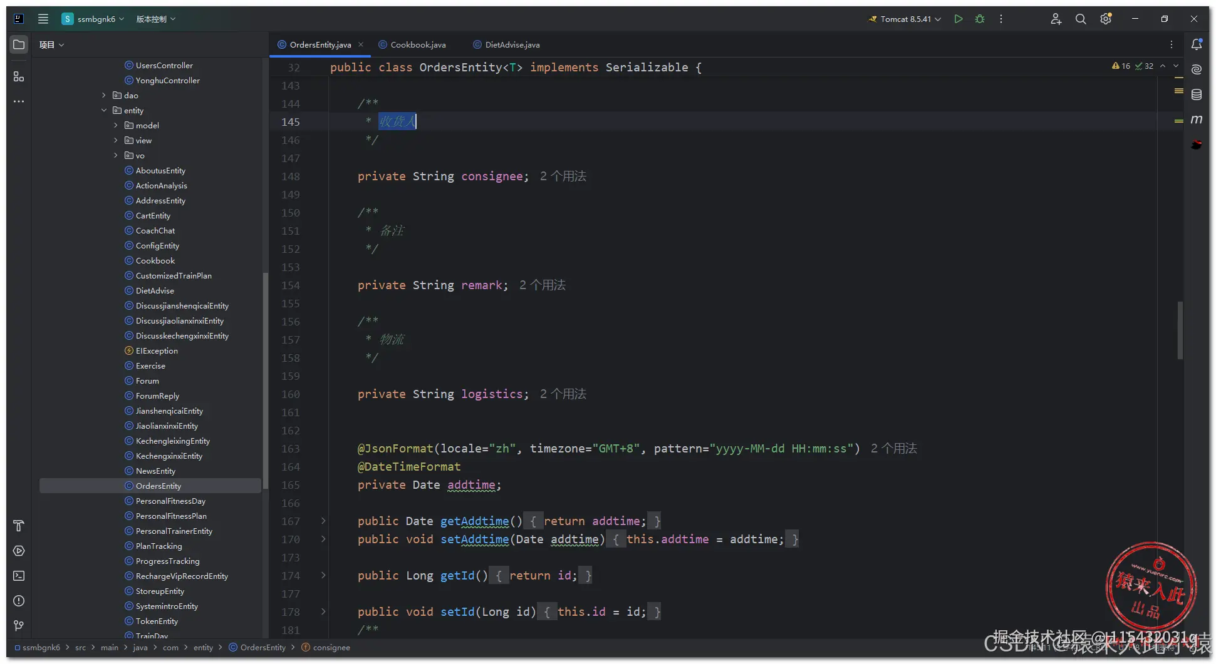Expand the folded getAddtime method

(x=323, y=521)
